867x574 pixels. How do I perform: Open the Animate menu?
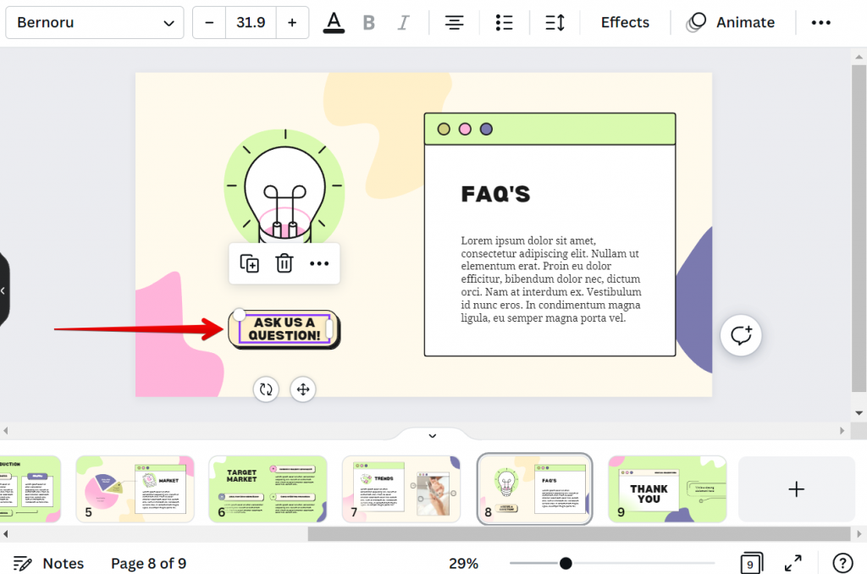pos(731,22)
